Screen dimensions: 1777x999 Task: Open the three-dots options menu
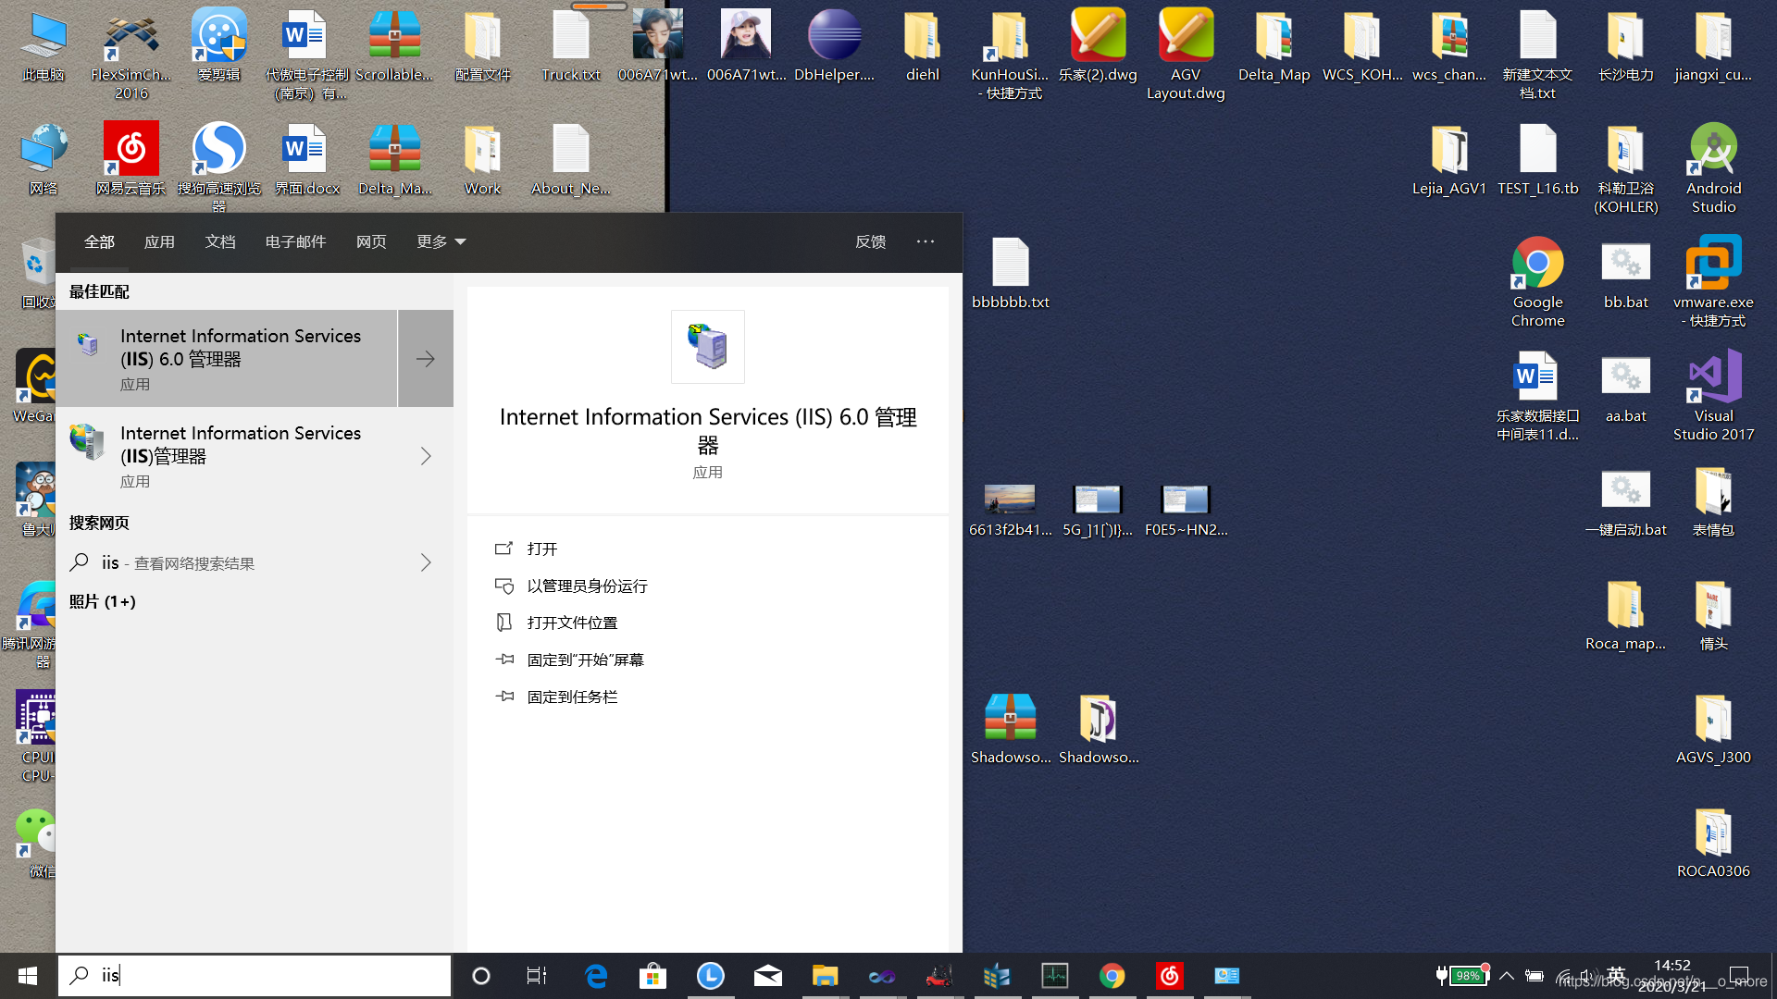[926, 241]
